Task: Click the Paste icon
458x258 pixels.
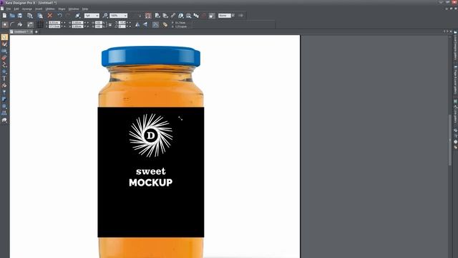Action: pyautogui.click(x=40, y=16)
